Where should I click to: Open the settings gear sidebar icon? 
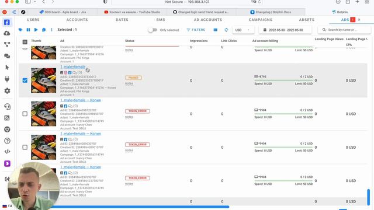click(7, 91)
